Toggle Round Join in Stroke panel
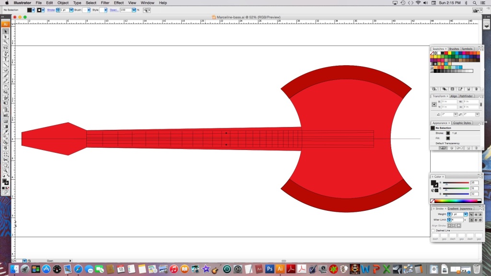This screenshot has height=276, width=491. [x=476, y=220]
